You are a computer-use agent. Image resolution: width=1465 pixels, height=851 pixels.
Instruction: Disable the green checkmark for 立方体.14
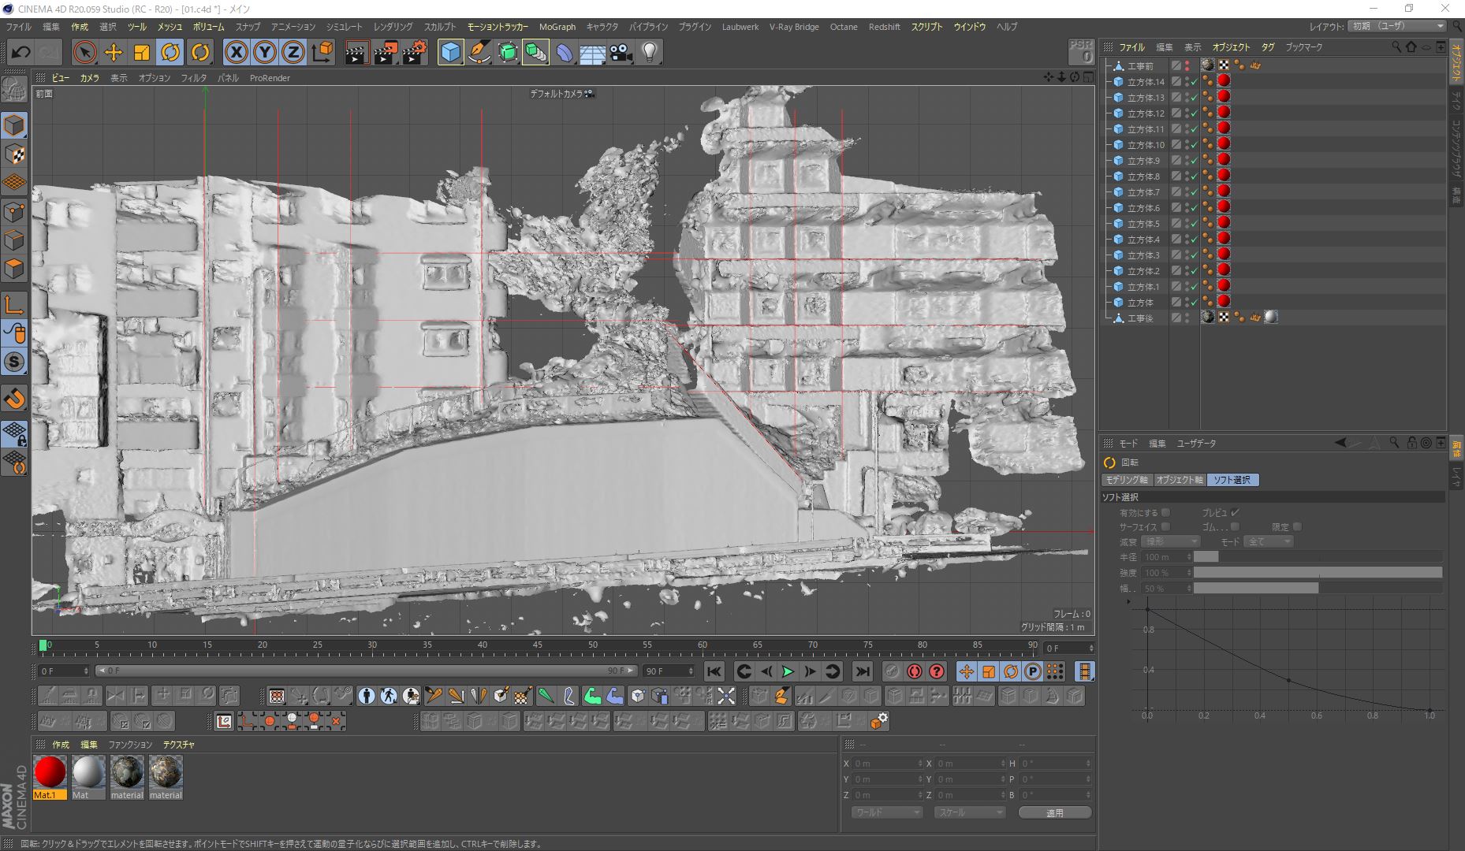(1195, 82)
